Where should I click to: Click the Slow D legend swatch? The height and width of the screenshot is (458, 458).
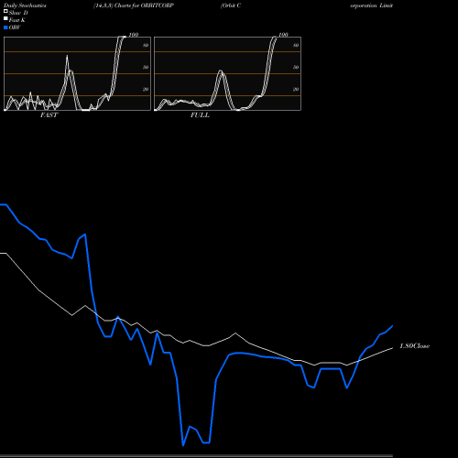coord(5,11)
